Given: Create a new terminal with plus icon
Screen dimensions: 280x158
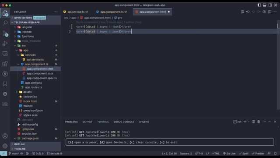Looking at the screenshot, I should click(x=245, y=122).
